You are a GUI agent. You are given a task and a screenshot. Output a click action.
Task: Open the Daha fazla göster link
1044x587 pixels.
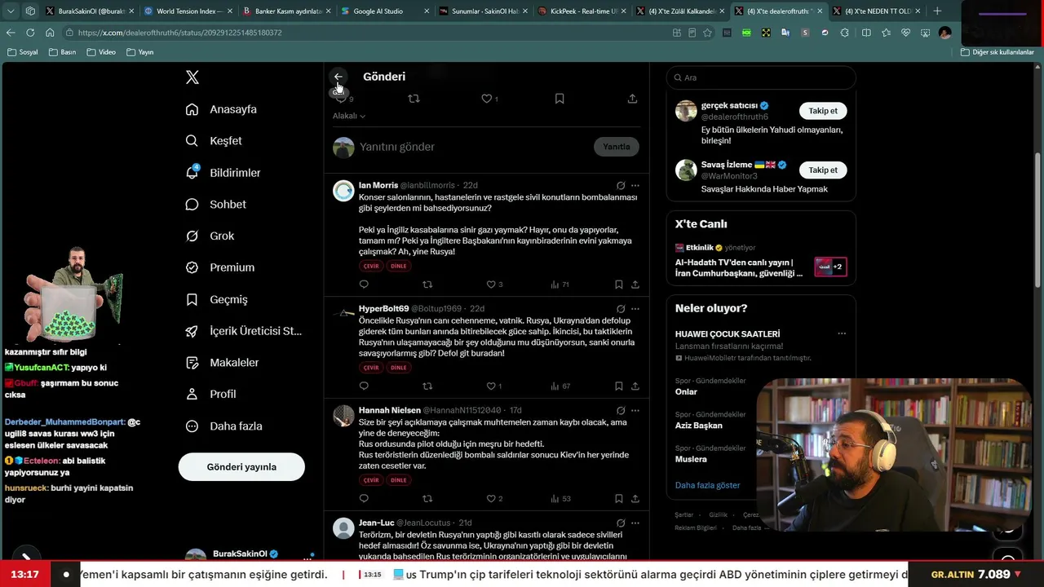(x=708, y=485)
